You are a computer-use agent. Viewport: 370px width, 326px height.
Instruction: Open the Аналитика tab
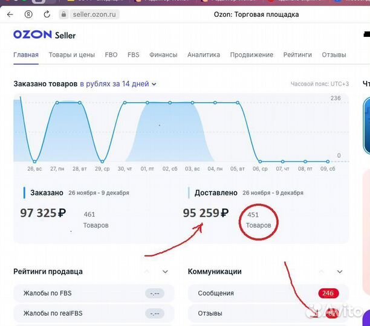pyautogui.click(x=204, y=55)
